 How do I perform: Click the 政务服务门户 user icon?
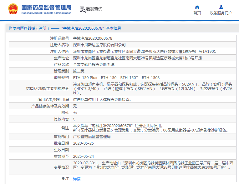tap(221, 7)
